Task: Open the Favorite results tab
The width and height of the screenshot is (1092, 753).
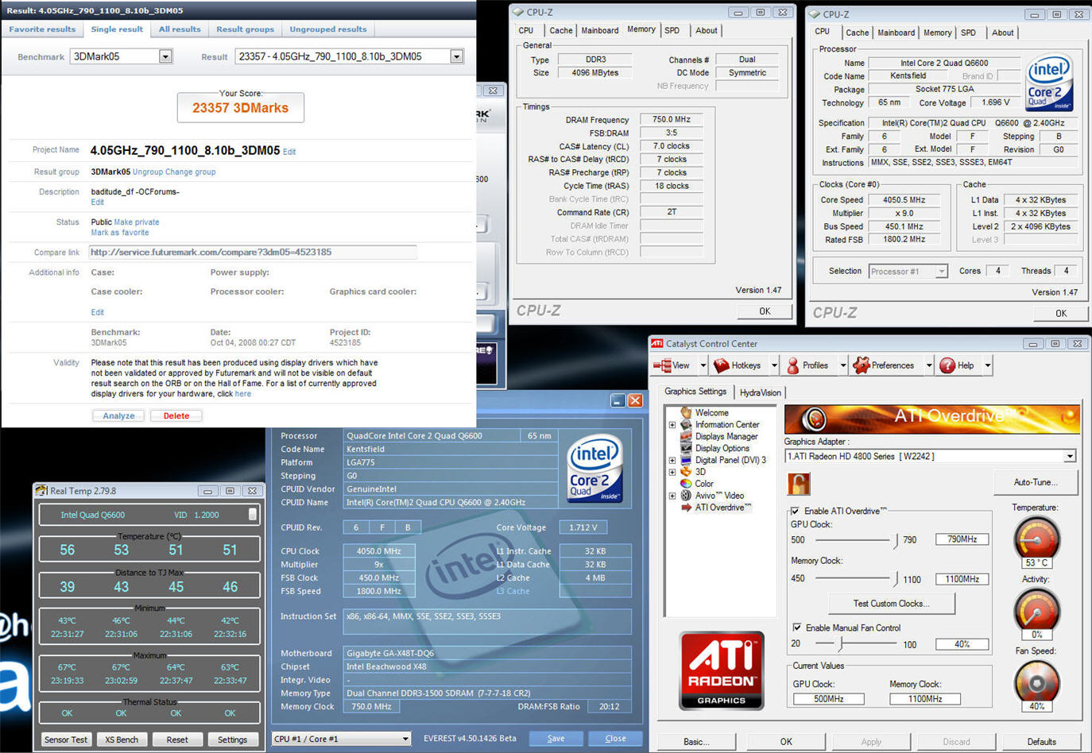Action: click(42, 29)
